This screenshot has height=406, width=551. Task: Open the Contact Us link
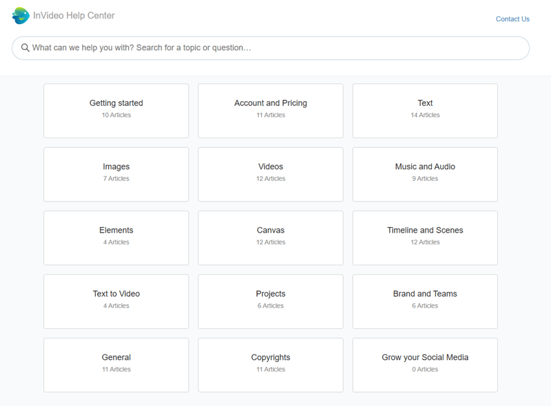coord(512,19)
